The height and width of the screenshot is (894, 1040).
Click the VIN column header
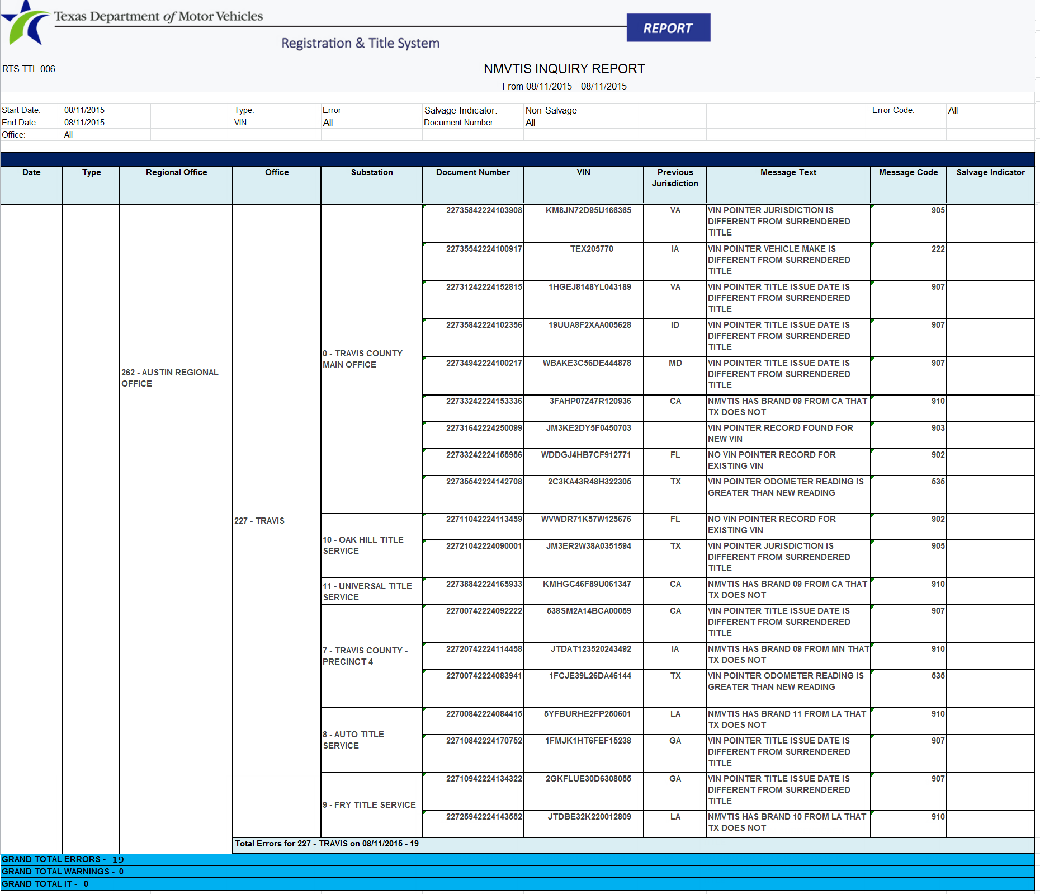click(583, 173)
